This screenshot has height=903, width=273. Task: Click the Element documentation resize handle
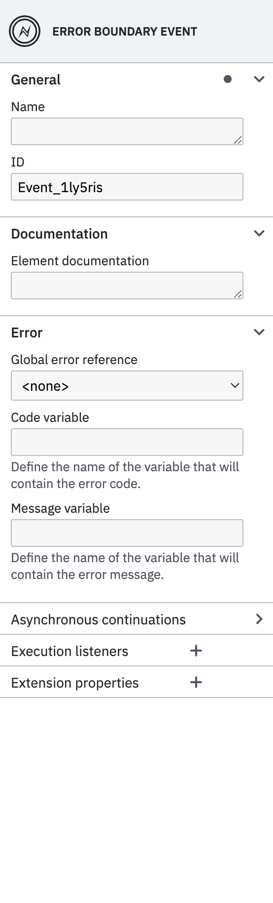238,294
